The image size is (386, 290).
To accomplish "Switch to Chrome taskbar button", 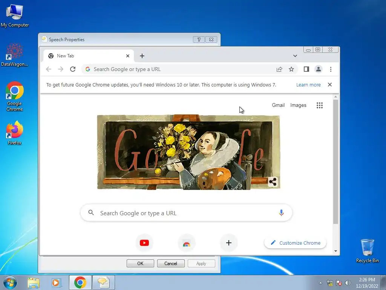I will (80, 282).
